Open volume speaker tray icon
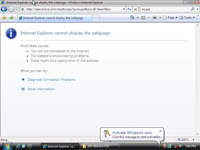200x150 pixels. [x=180, y=146]
